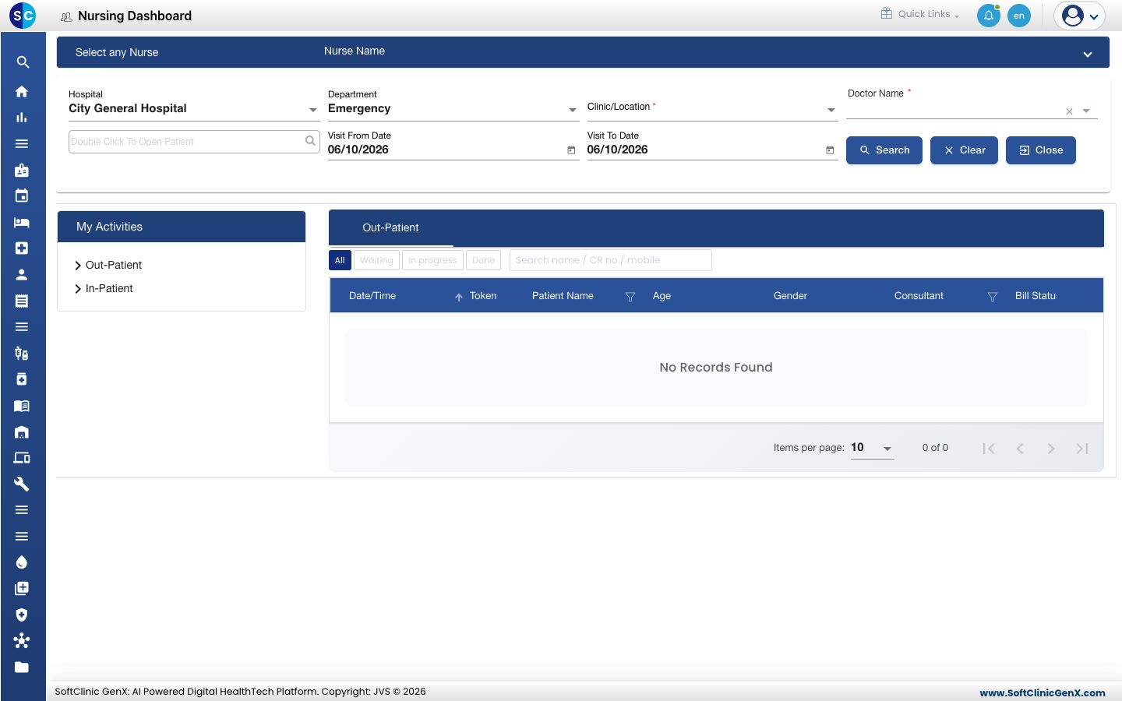Open the Quick Links menu
This screenshot has width=1122, height=701.
920,14
